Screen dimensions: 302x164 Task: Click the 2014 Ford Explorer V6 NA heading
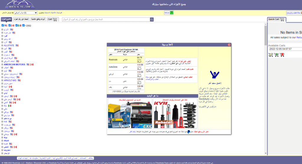pos(126,50)
